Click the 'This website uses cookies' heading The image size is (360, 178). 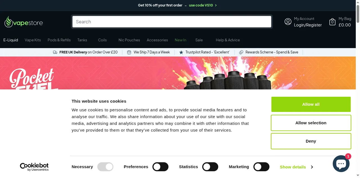tap(99, 101)
